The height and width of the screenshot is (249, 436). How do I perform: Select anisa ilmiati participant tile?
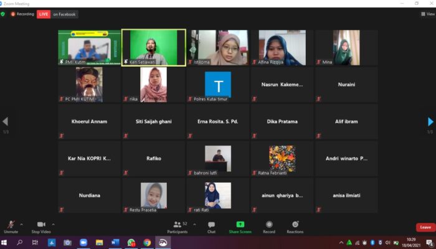click(x=346, y=195)
